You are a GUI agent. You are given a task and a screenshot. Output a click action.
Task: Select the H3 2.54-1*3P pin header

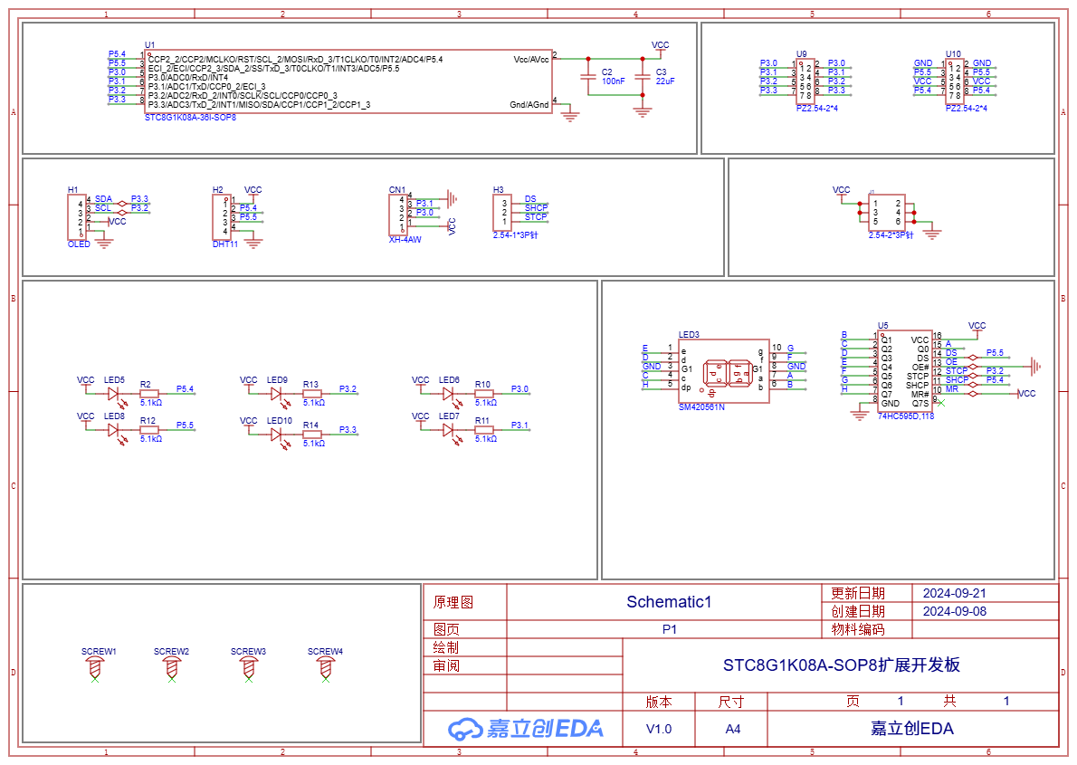[502, 213]
